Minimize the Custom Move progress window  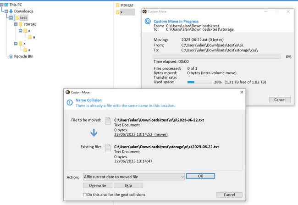(x=266, y=11)
